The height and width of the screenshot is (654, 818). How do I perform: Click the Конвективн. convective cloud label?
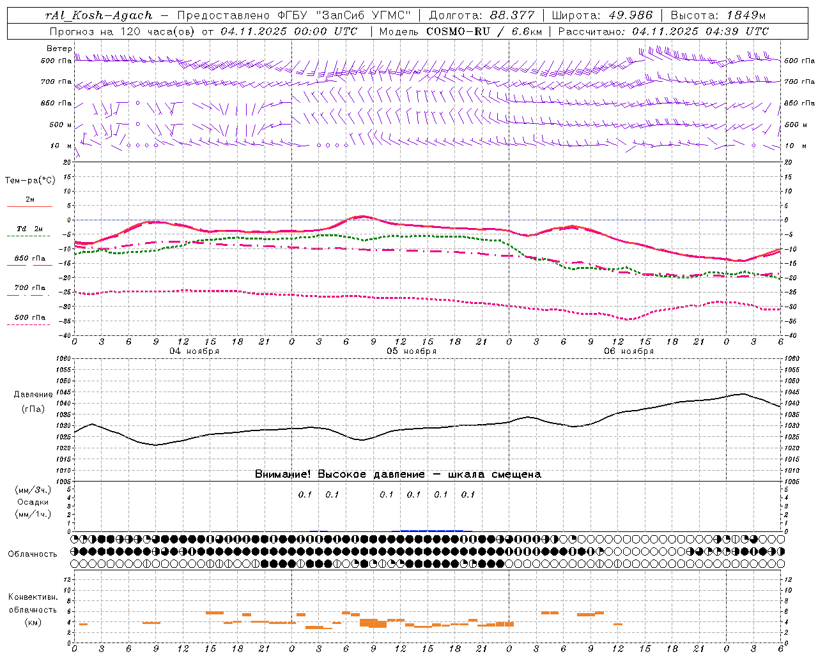33,597
